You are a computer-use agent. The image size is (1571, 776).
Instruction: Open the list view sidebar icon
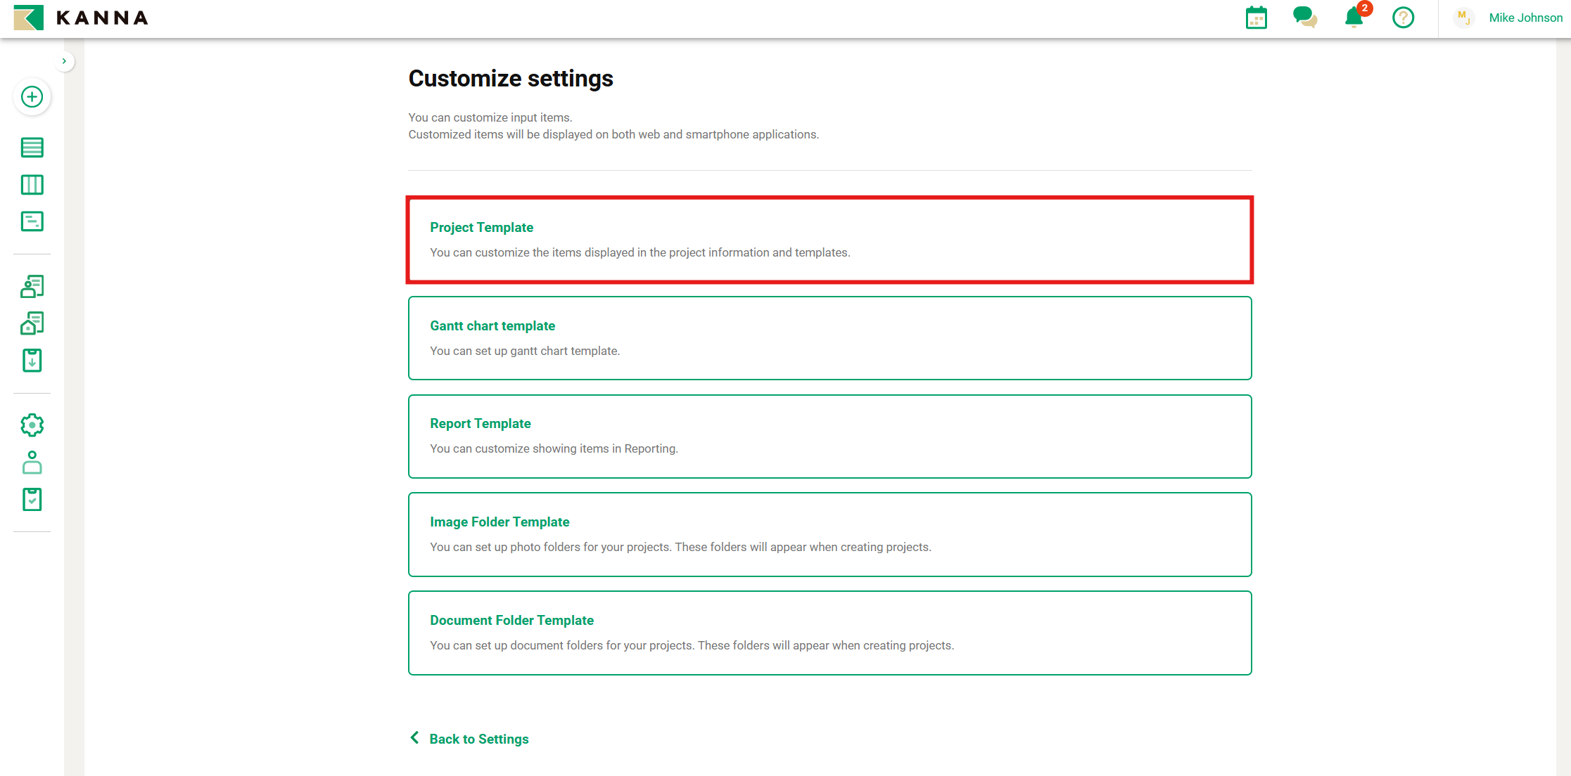(x=32, y=148)
